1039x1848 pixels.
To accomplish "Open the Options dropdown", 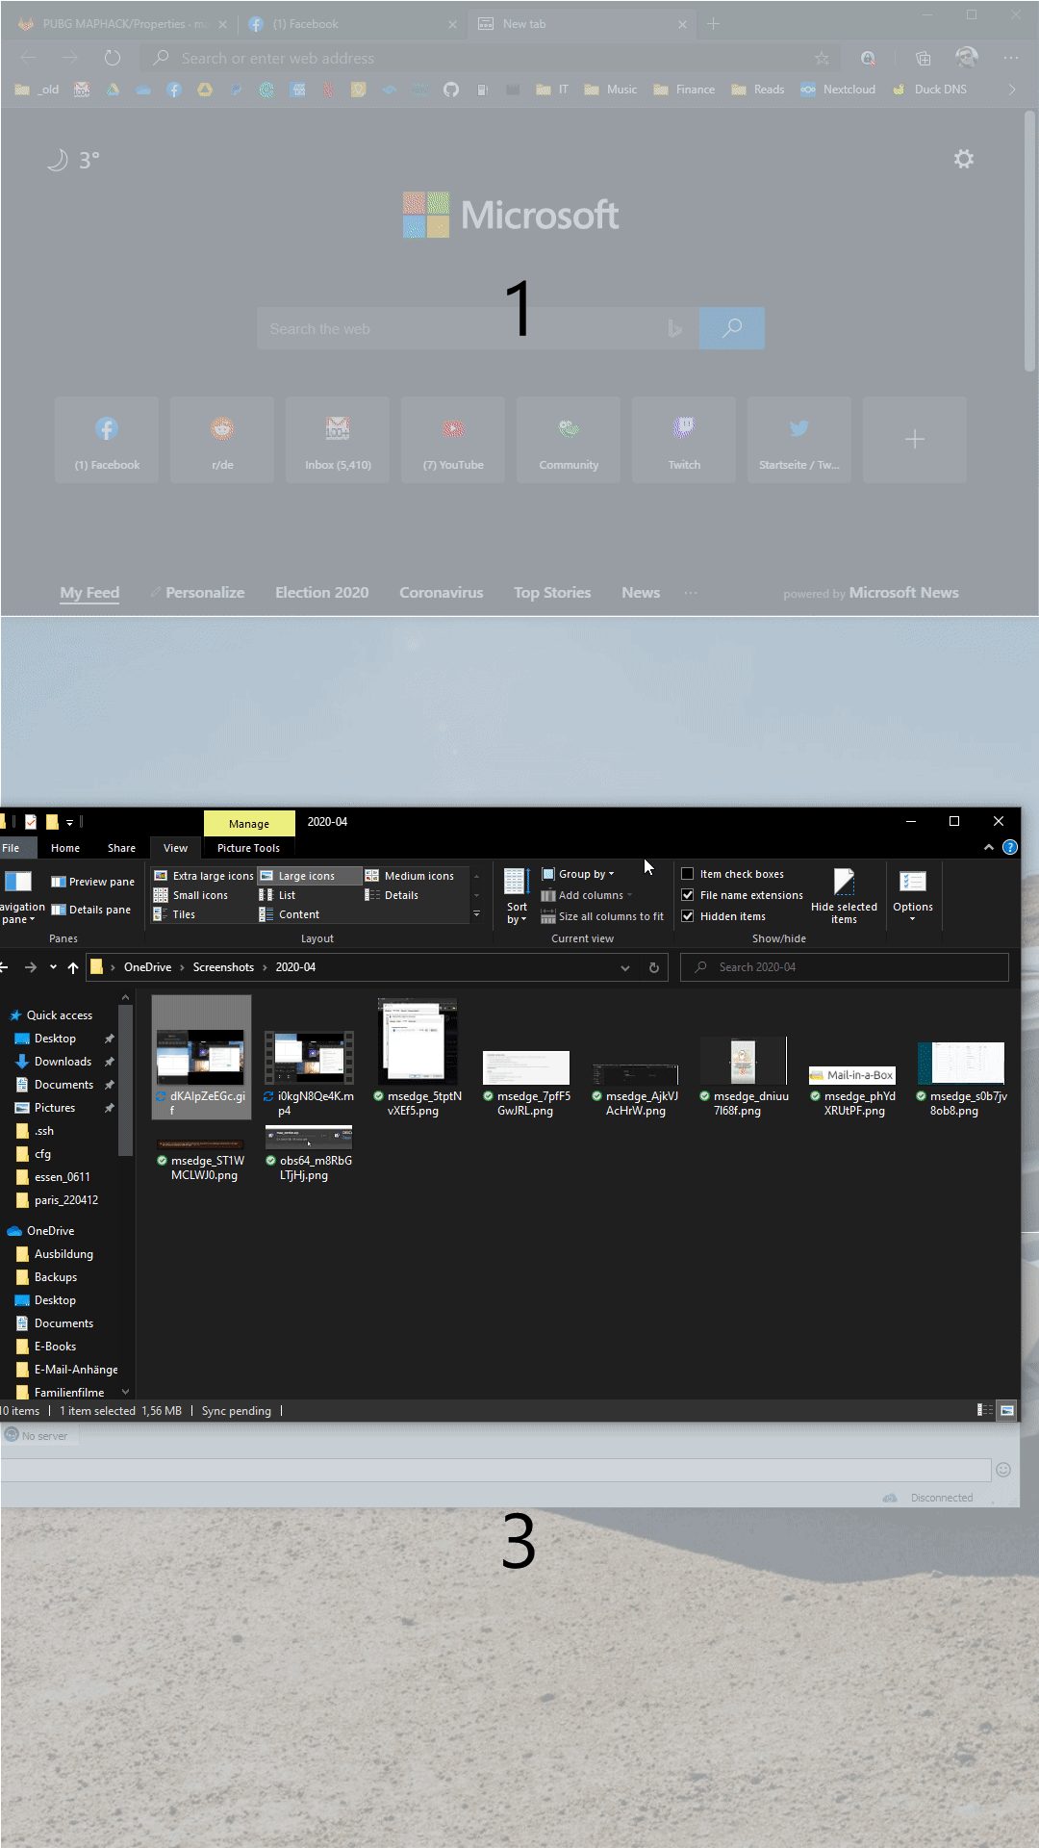I will [x=913, y=895].
